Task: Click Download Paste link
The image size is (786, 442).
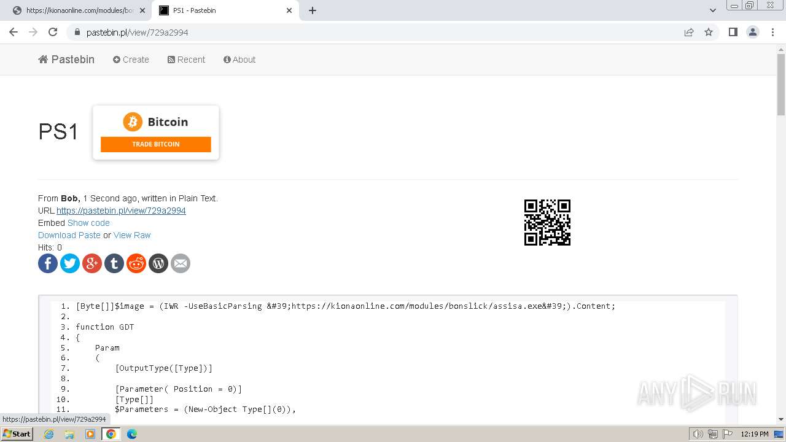Action: (x=69, y=235)
